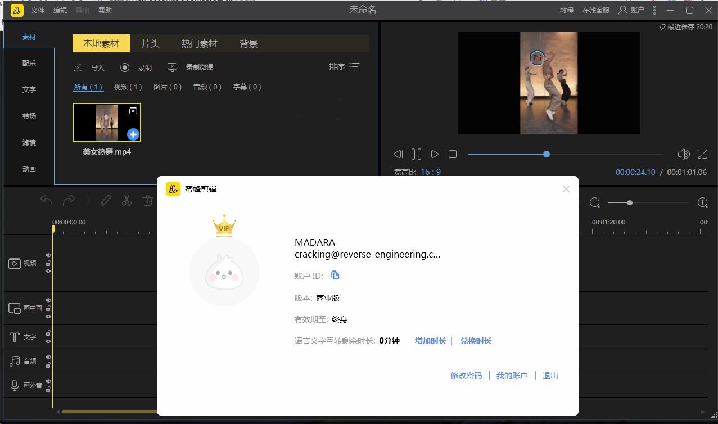Click the blue plus icon on 美女热舞.mp4
718x424 pixels.
(x=133, y=134)
